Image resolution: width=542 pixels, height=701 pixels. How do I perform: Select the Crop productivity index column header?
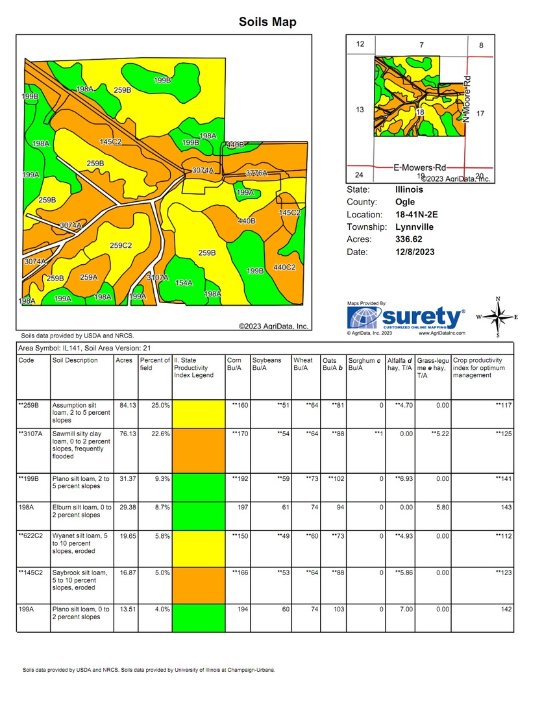(482, 367)
